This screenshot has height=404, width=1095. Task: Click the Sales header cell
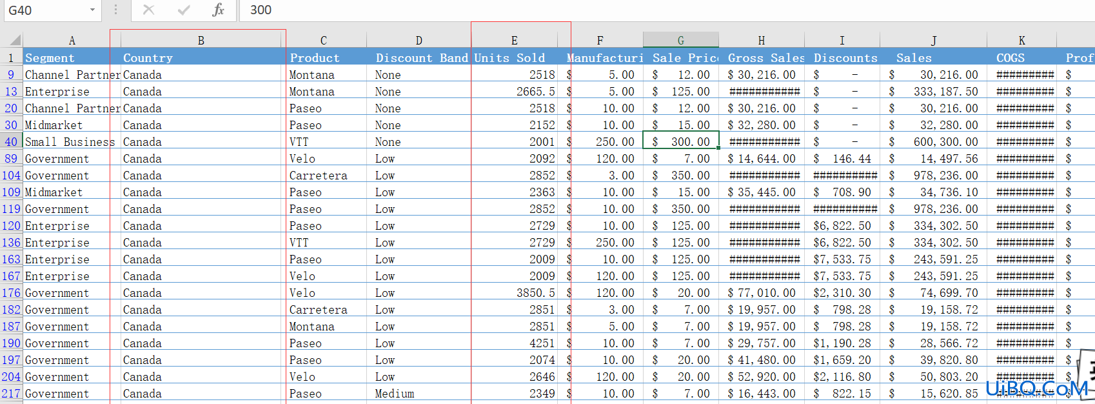tap(934, 57)
